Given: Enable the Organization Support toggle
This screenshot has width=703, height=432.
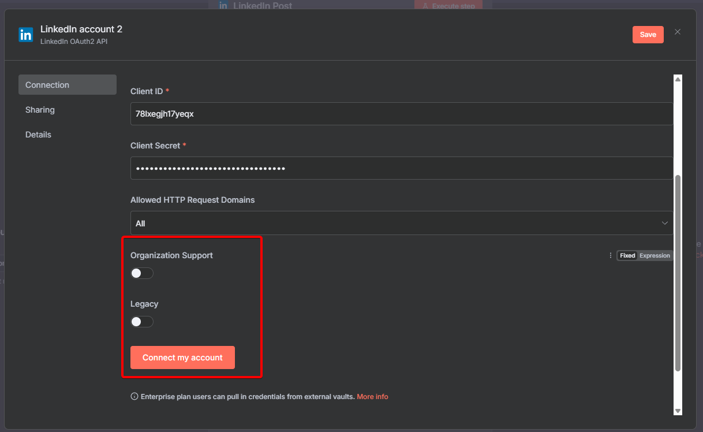Looking at the screenshot, I should point(142,273).
